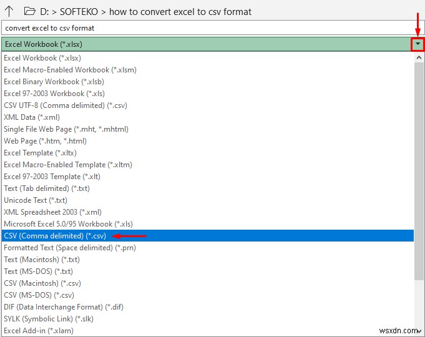Viewport: 425px width, 337px height.
Task: Select Excel Template (*.xltx)
Action: (x=208, y=153)
